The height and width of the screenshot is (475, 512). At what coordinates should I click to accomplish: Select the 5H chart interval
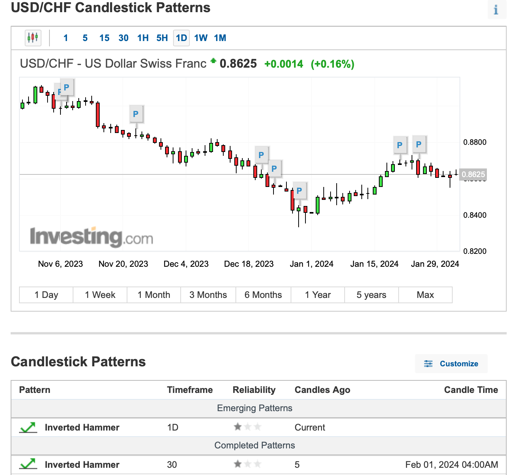coord(162,38)
